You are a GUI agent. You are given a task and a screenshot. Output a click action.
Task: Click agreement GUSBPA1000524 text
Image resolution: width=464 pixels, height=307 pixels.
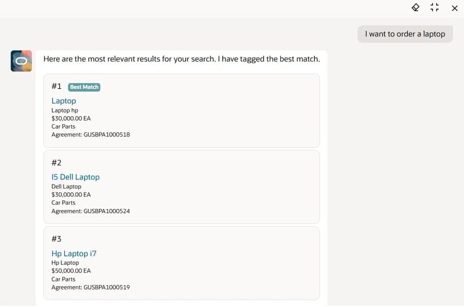pos(90,211)
